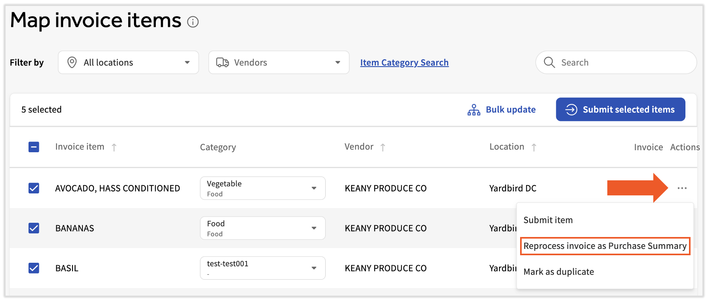Image resolution: width=708 pixels, height=302 pixels.
Task: Uncheck the BASIL row checkbox
Action: click(34, 268)
